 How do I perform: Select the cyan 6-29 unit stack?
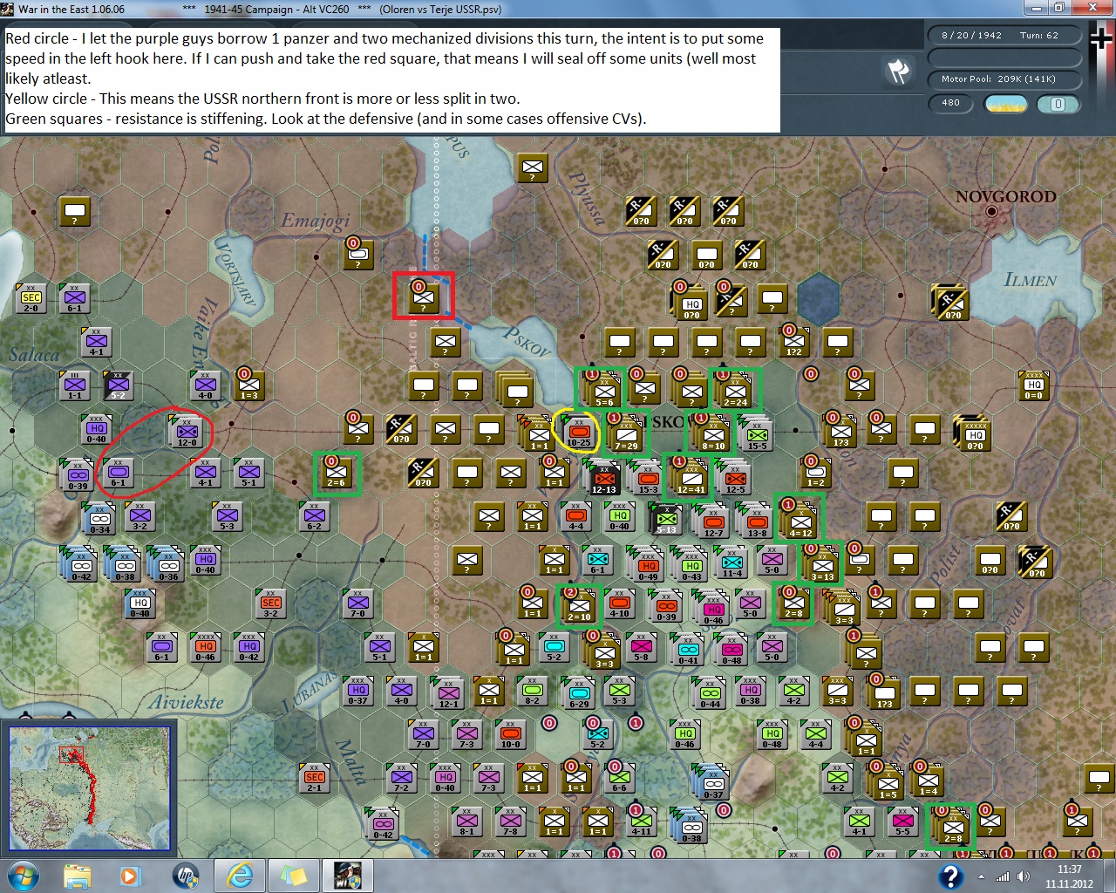(579, 693)
